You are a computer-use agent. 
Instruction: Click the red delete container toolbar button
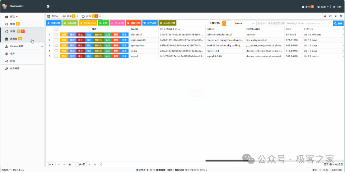pyautogui.click(x=134, y=23)
